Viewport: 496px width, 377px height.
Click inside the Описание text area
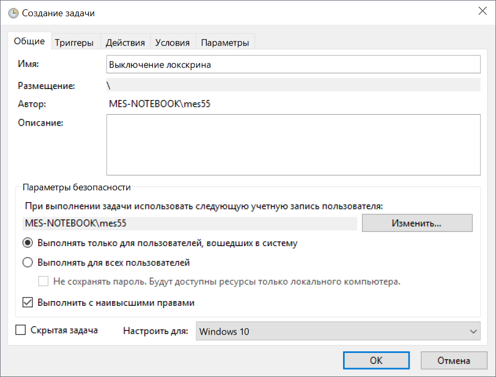pyautogui.click(x=293, y=145)
